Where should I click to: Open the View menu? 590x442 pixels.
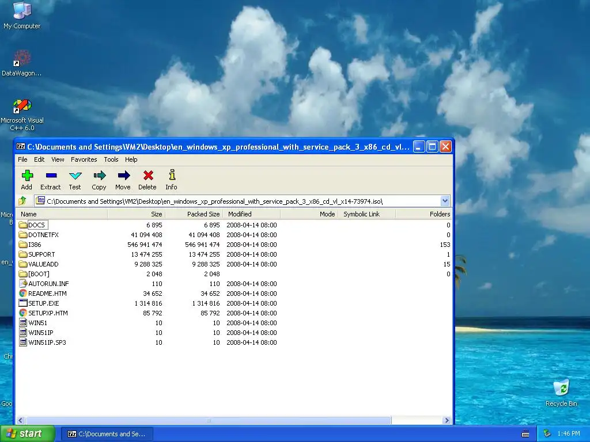[58, 159]
